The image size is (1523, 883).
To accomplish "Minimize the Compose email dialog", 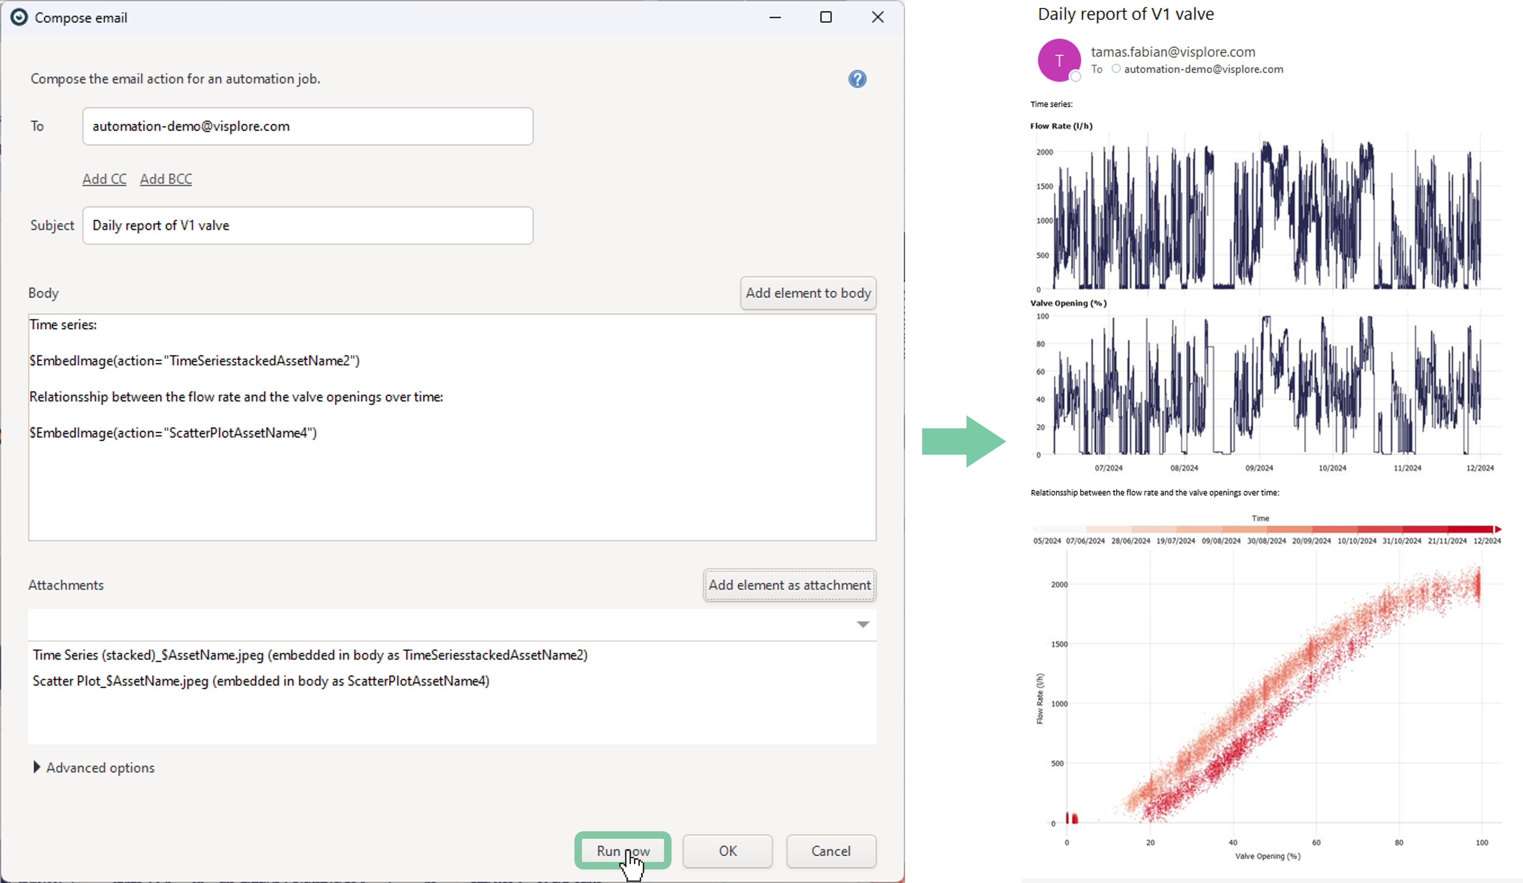I will click(x=775, y=17).
